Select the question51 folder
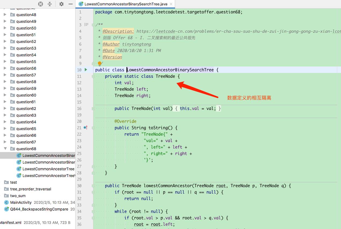This screenshot has height=229, width=341. coord(26,35)
